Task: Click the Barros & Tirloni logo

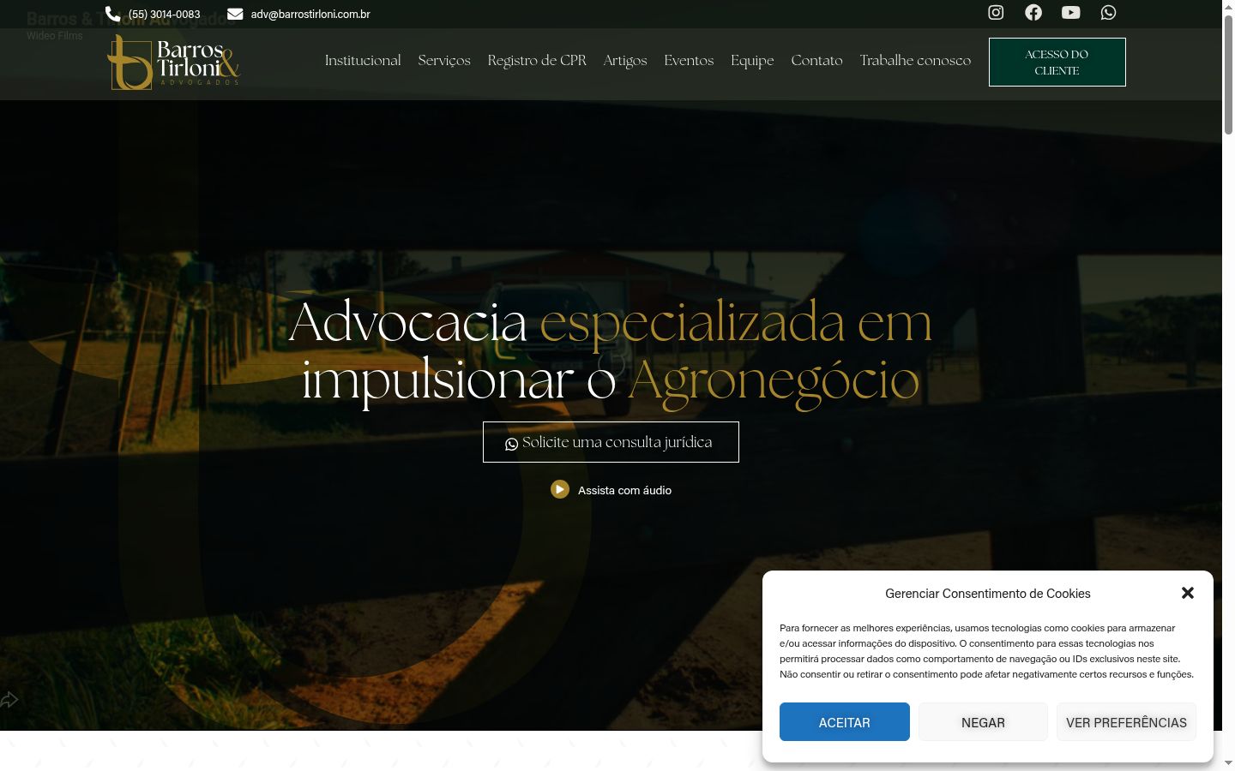Action: (x=173, y=62)
